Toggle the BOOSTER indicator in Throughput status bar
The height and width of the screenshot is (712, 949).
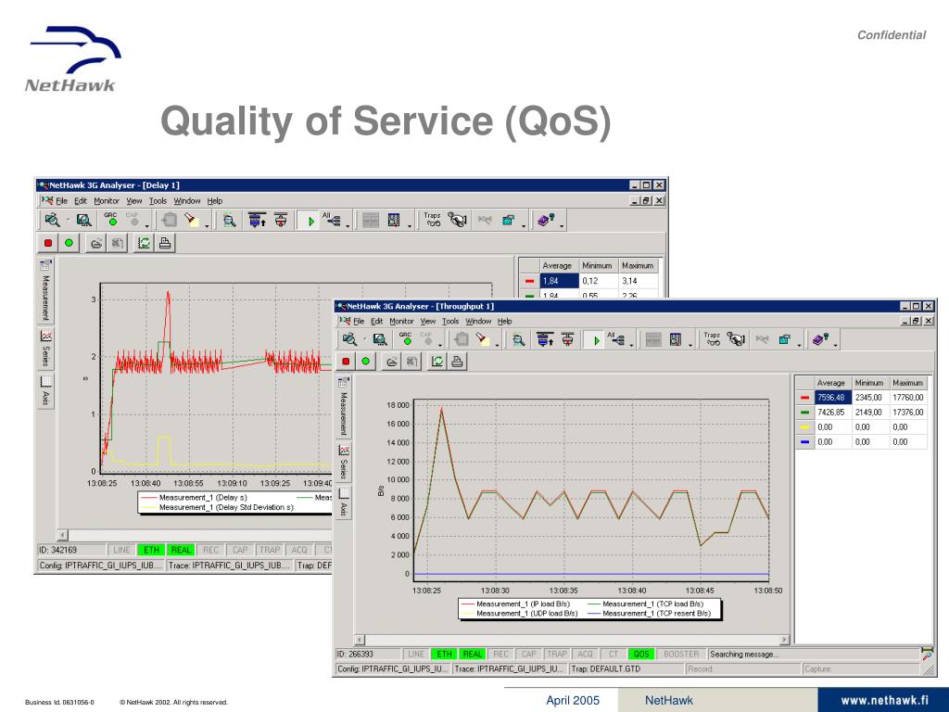pos(681,654)
